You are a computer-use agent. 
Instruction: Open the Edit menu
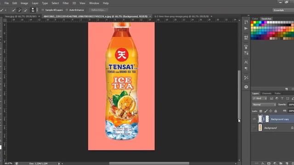click(x=15, y=3)
